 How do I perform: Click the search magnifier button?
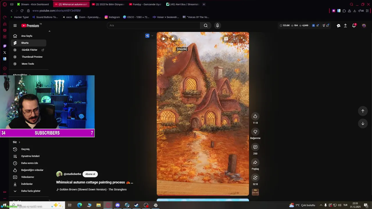pos(206,26)
